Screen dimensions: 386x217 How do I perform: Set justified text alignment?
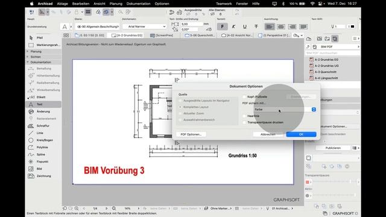tap(303, 27)
